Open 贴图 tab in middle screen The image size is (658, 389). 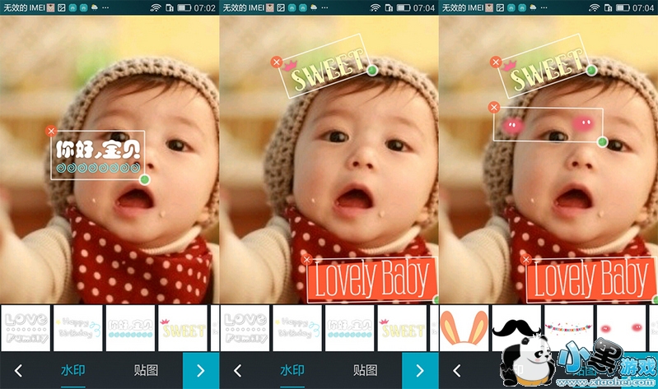[365, 371]
